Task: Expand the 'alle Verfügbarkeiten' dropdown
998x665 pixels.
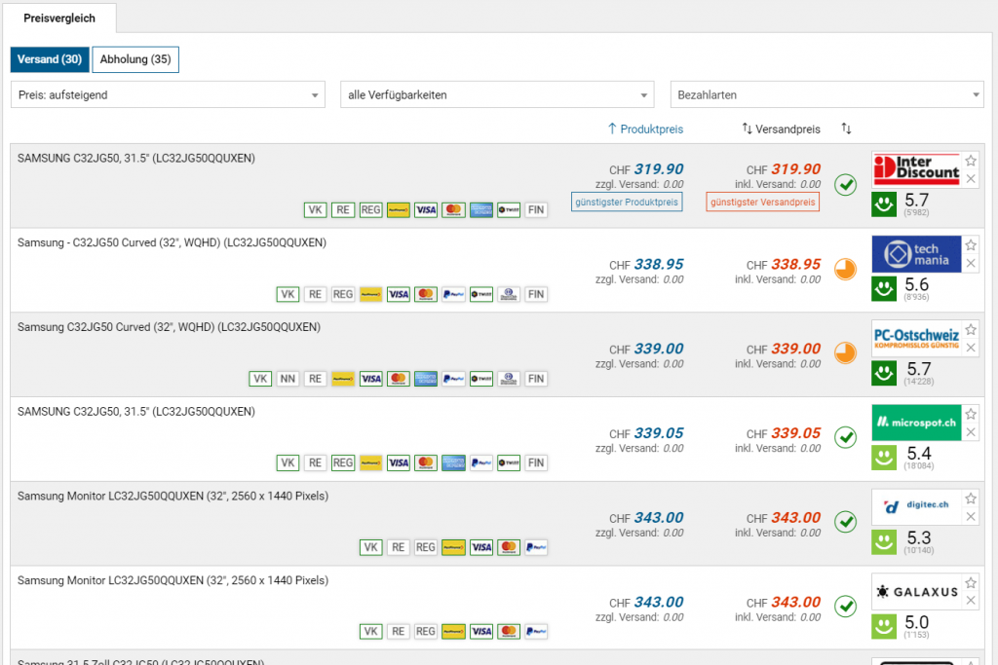Action: [x=497, y=94]
